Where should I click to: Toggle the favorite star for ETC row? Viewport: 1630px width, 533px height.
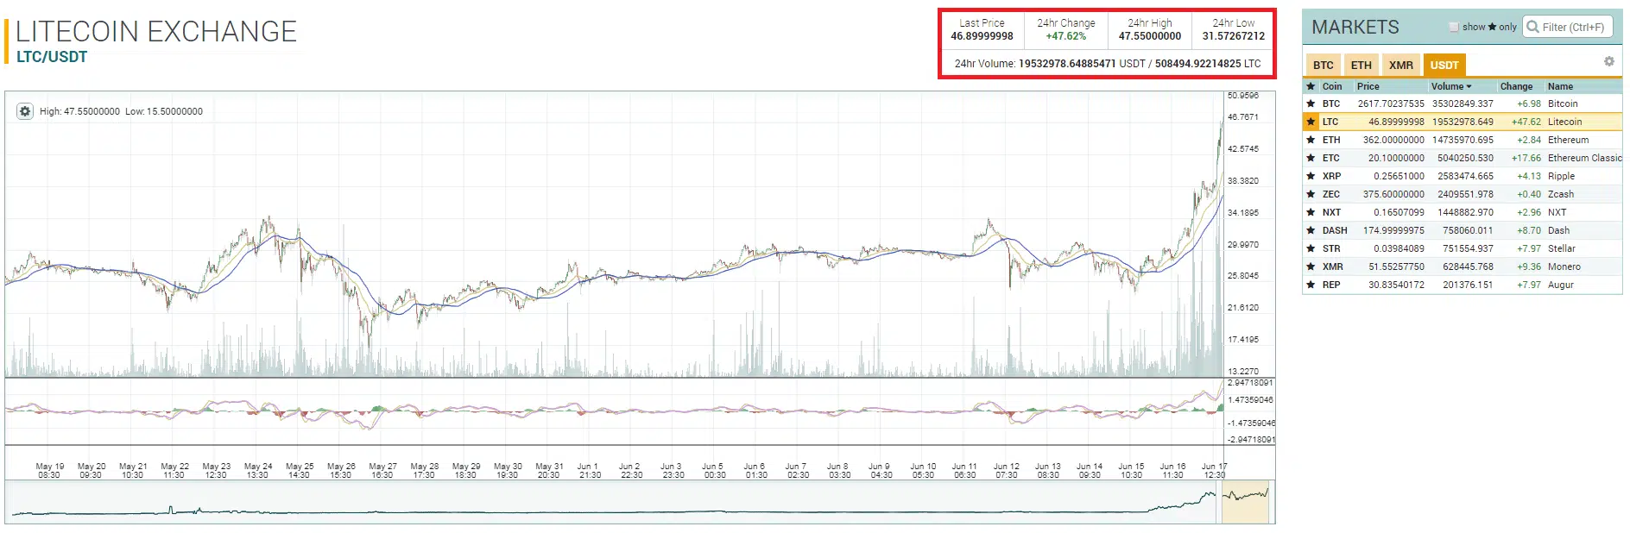point(1311,158)
